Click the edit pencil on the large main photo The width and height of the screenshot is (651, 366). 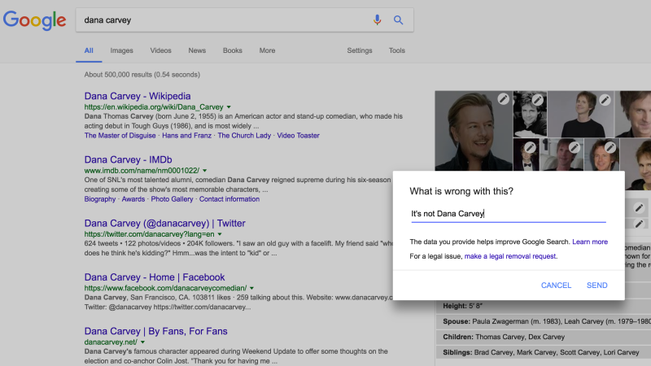[x=503, y=99]
